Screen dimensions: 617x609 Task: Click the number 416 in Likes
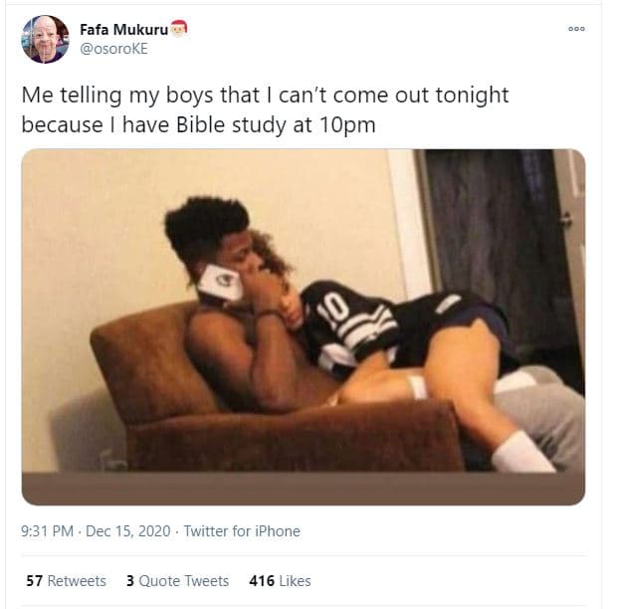click(262, 581)
